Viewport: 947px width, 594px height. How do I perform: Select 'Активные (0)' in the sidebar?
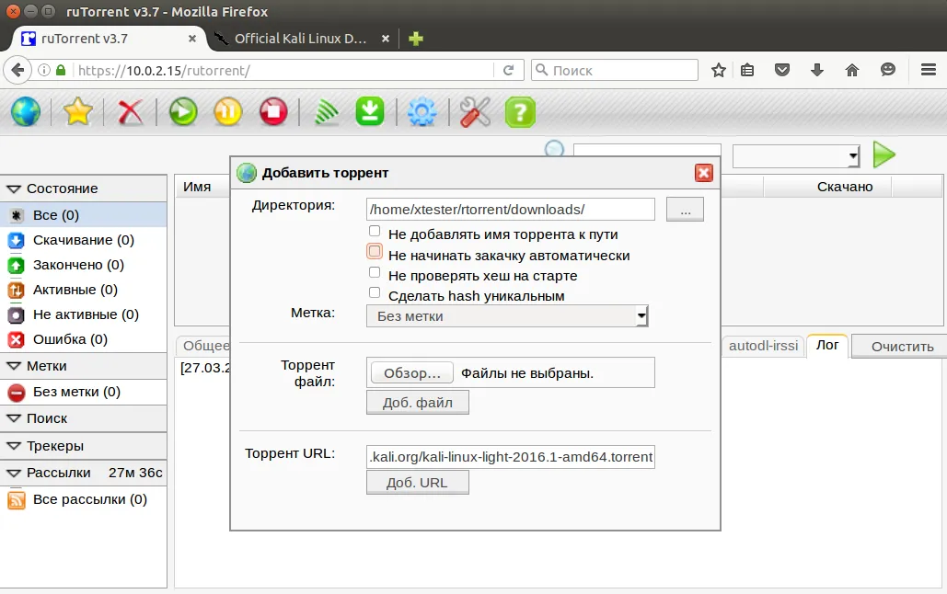(x=84, y=290)
